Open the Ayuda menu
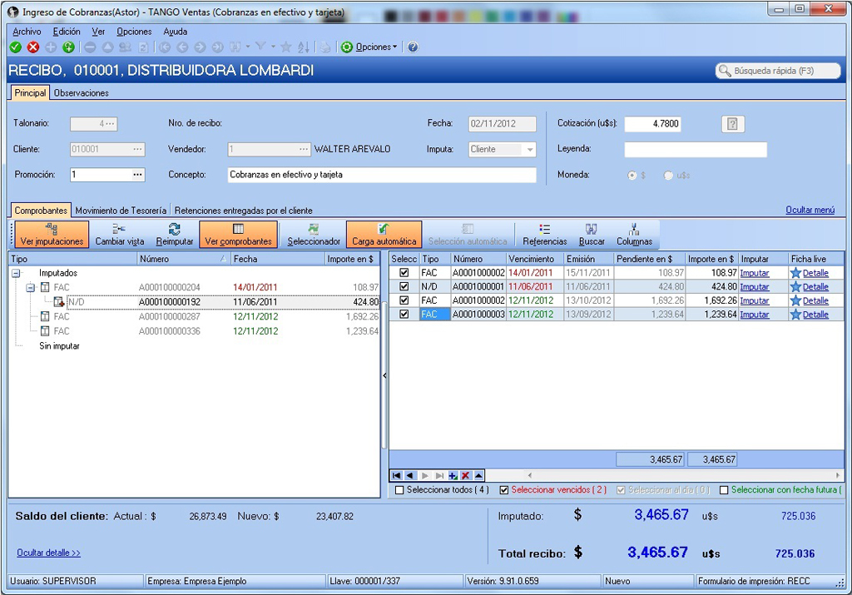 (x=176, y=32)
